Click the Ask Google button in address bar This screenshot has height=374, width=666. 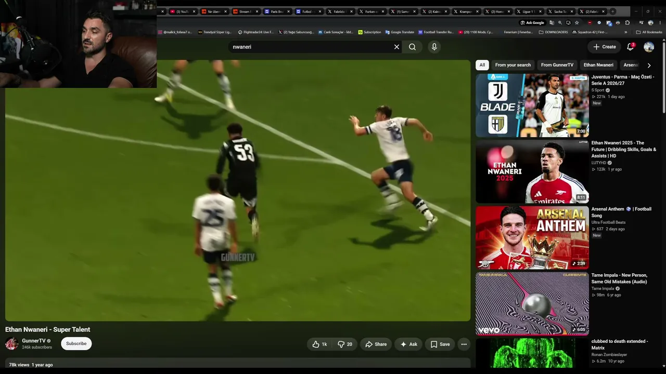532,23
